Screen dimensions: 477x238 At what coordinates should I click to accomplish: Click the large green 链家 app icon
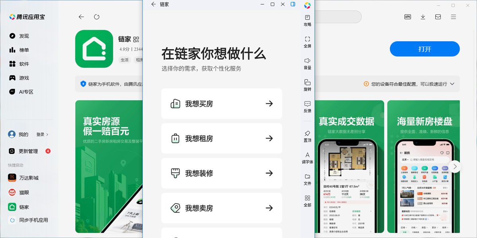point(94,49)
